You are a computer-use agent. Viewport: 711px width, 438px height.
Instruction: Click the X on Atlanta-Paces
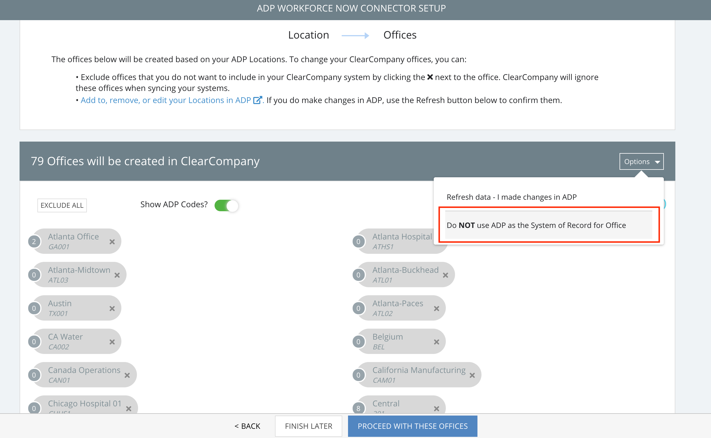437,308
